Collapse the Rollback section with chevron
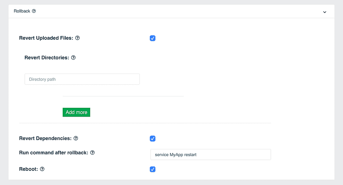The width and height of the screenshot is (343, 185). 324,12
